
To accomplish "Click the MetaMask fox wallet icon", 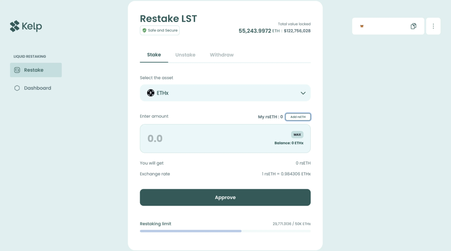I will (x=362, y=26).
